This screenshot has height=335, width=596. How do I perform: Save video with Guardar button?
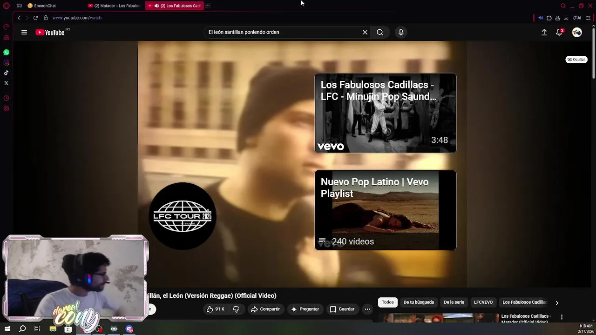(x=342, y=309)
